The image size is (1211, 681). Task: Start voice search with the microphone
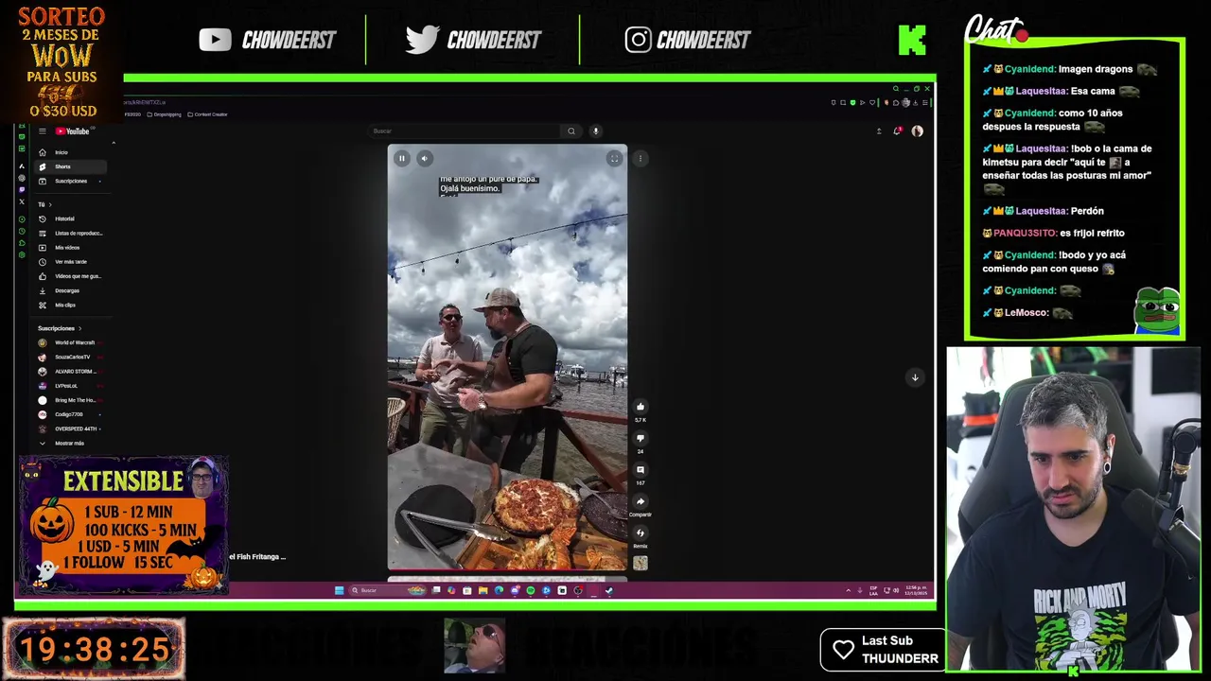[x=595, y=131]
